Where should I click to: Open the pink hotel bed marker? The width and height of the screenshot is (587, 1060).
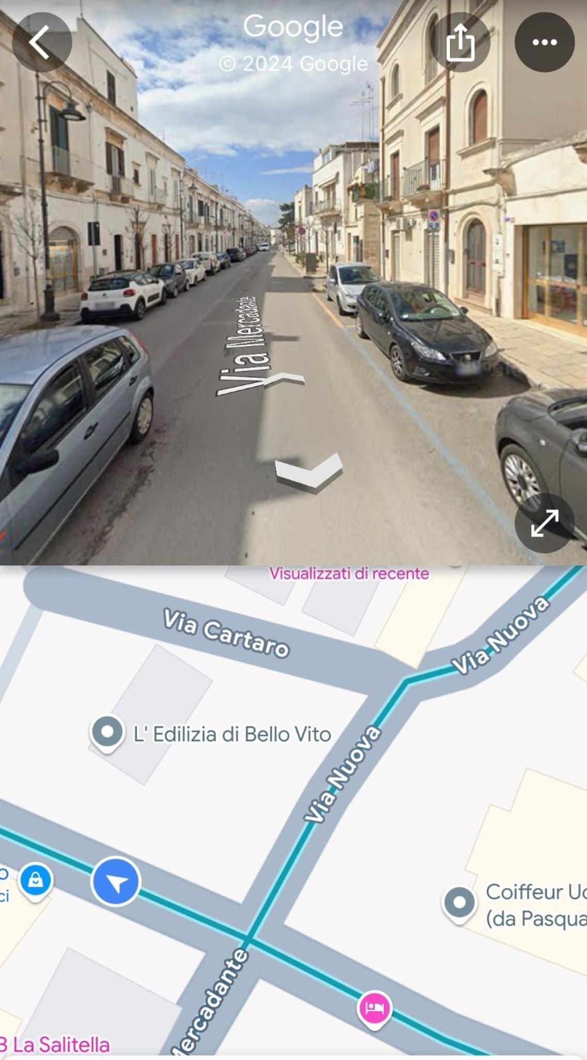click(374, 1009)
